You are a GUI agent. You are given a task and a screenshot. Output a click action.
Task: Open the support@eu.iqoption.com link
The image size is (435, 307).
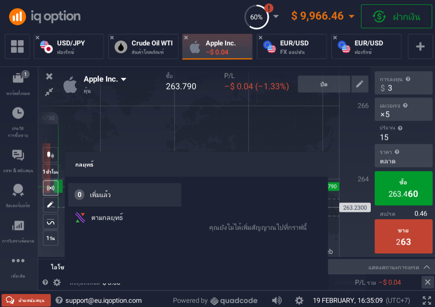104,300
